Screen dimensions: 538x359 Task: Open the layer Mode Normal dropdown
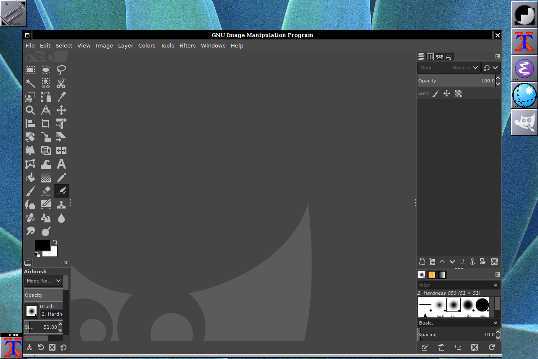tap(449, 68)
